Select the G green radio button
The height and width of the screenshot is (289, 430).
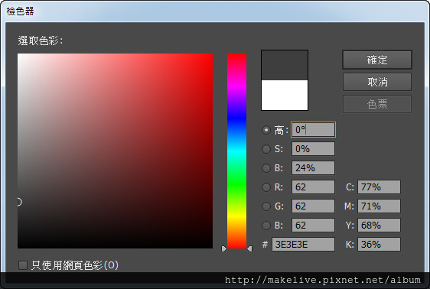pos(266,206)
